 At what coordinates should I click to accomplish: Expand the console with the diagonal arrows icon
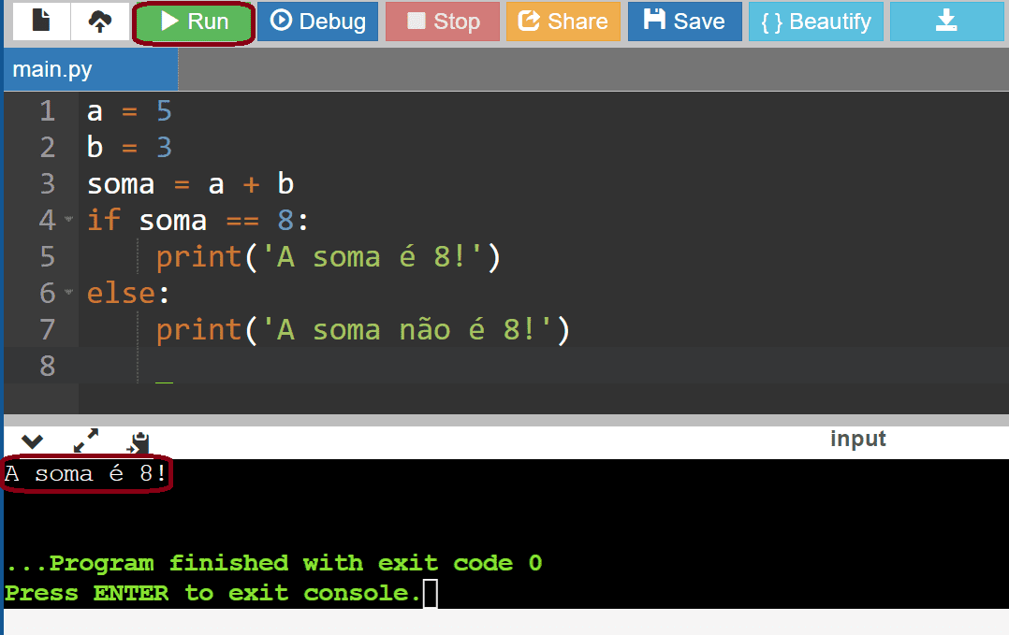pyautogui.click(x=86, y=440)
